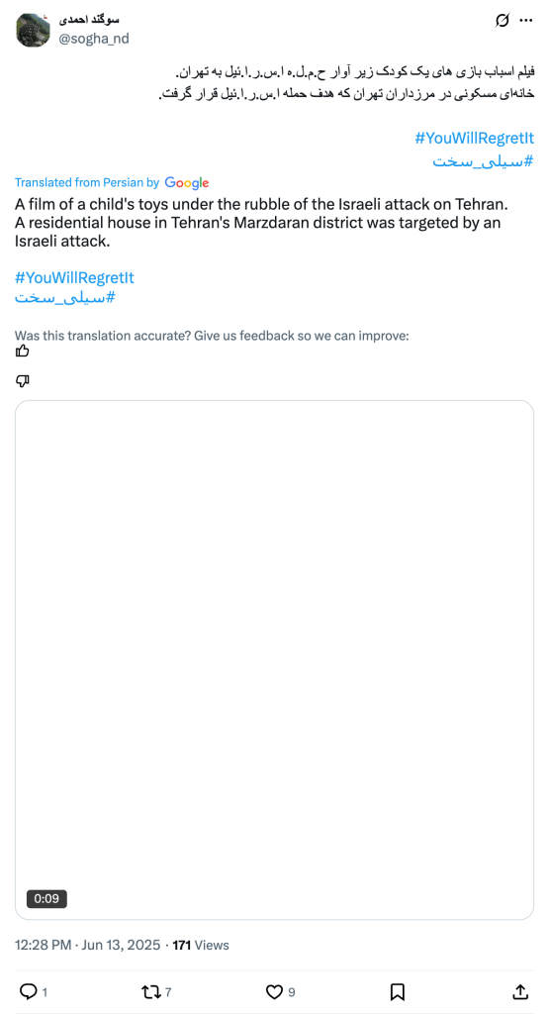The width and height of the screenshot is (549, 1014).
Task: Open the 12:28 PM Jun 13, 2025 timestamp
Action: click(87, 945)
